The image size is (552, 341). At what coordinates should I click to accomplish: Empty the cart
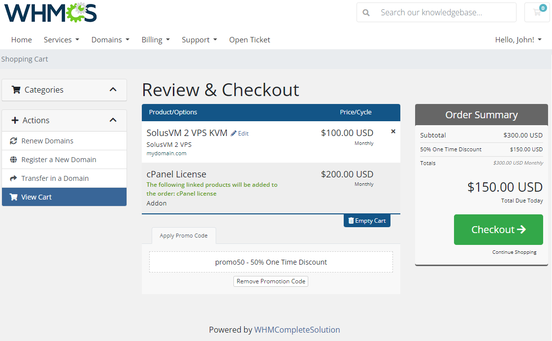coord(367,221)
